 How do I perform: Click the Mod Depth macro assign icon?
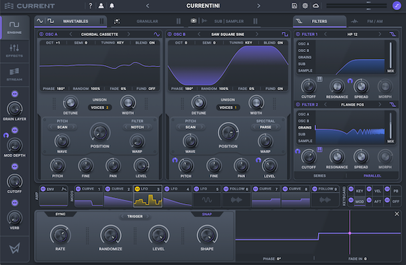coord(15,130)
